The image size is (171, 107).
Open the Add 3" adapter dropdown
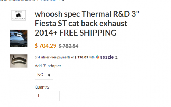pos(44,75)
